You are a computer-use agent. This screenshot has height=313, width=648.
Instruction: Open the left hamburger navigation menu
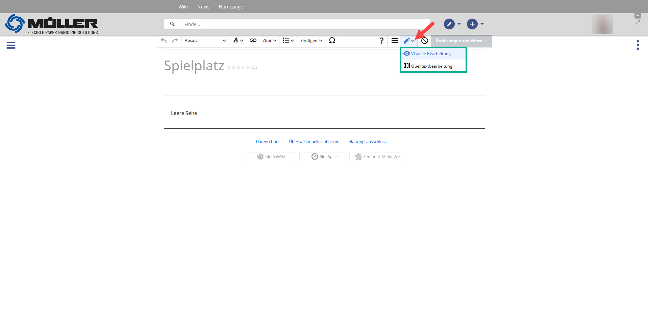[11, 45]
